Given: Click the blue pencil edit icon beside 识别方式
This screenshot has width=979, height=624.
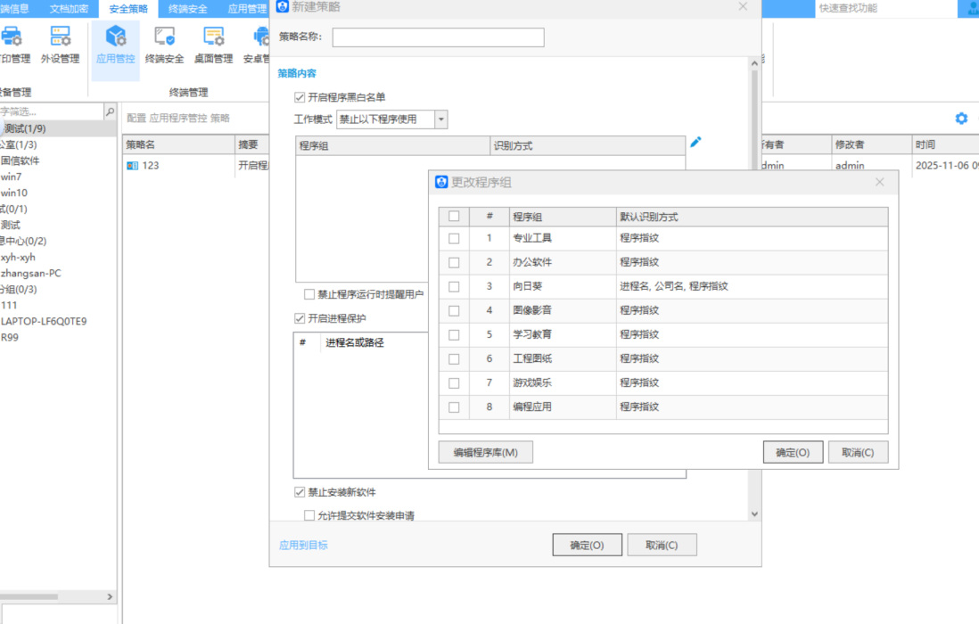Looking at the screenshot, I should pos(695,143).
